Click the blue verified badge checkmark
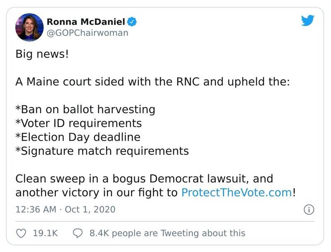 [x=132, y=22]
